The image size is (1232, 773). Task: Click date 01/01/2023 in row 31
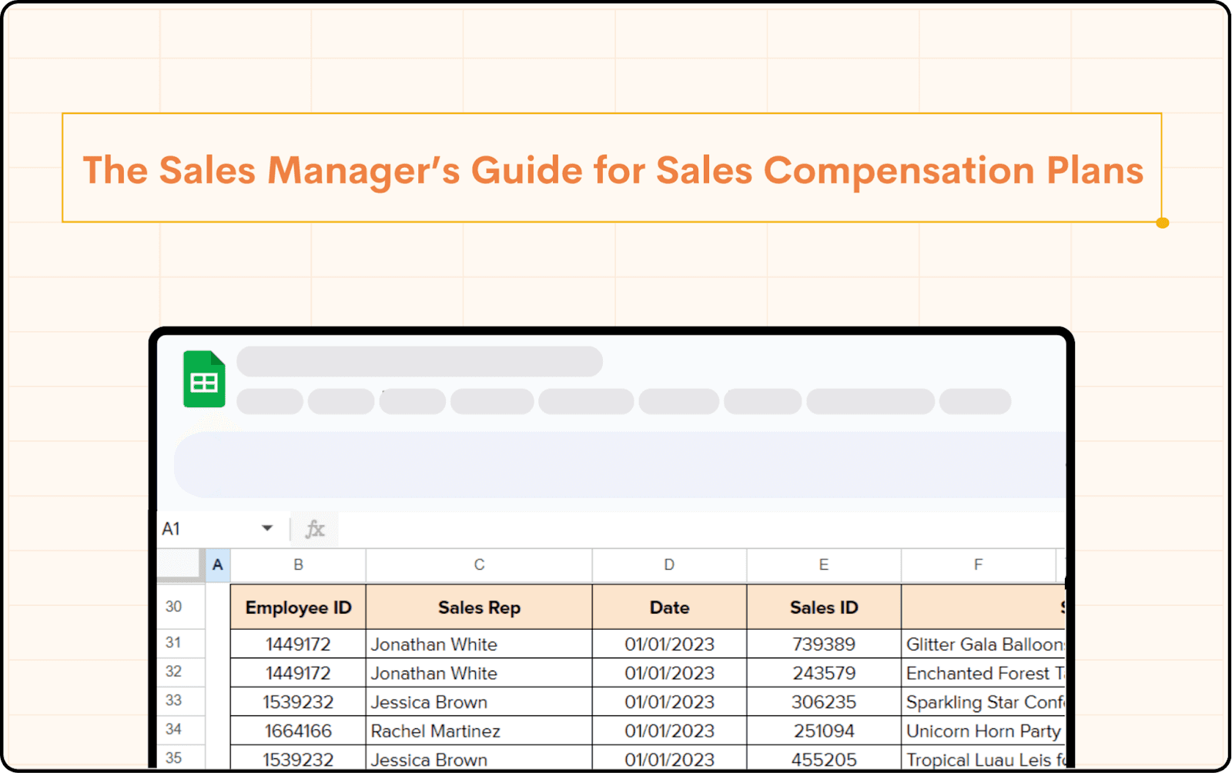point(669,644)
